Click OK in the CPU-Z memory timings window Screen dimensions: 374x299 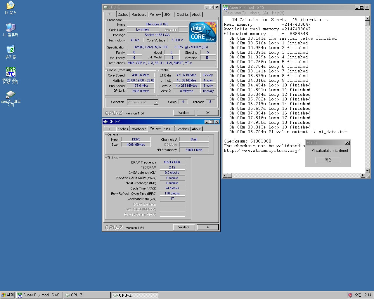pos(207,227)
